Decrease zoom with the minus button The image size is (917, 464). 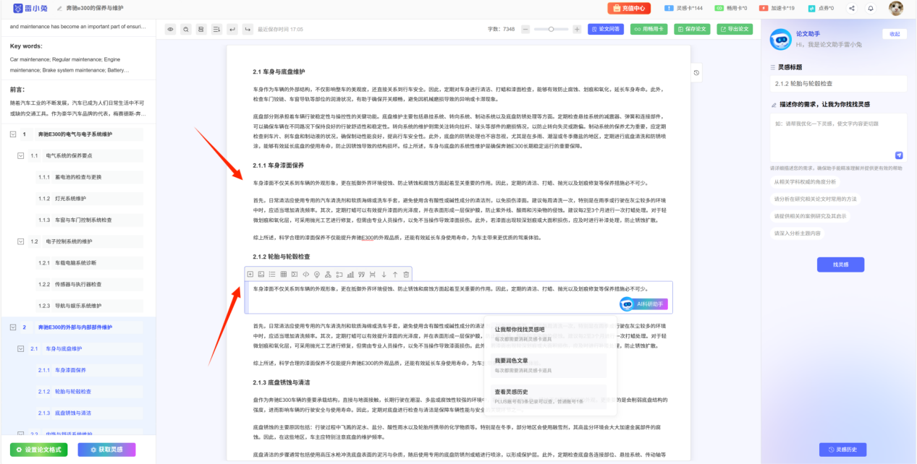pos(526,29)
